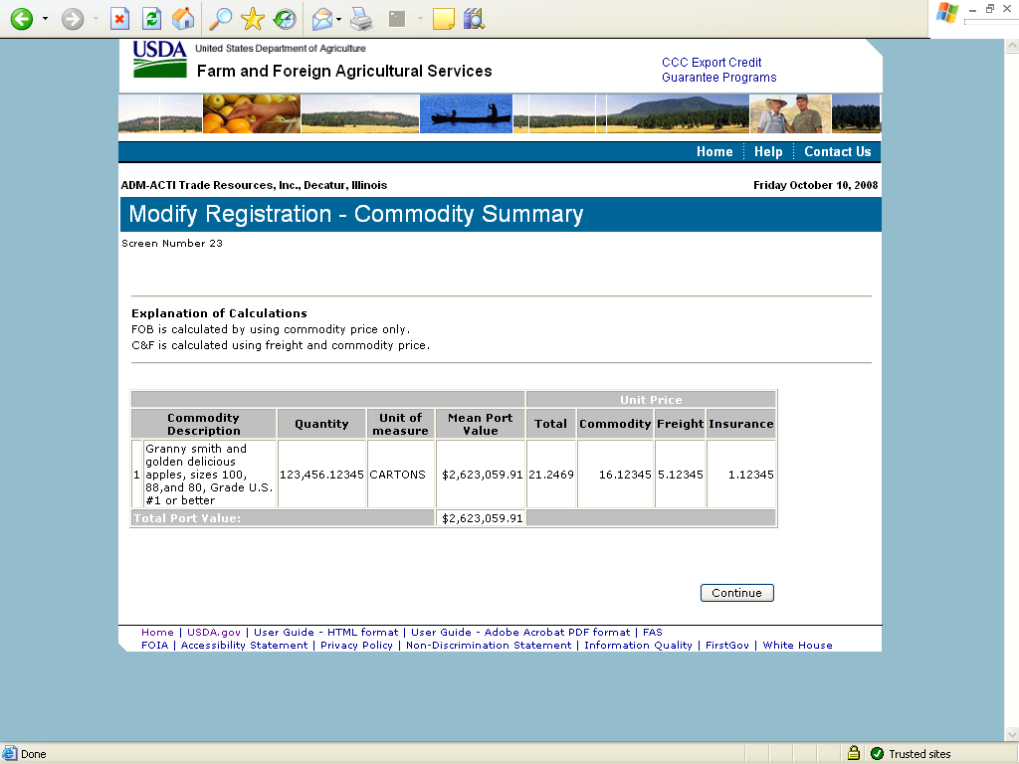Image resolution: width=1019 pixels, height=764 pixels.
Task: Open Search with magnifying glass icon
Action: click(220, 19)
